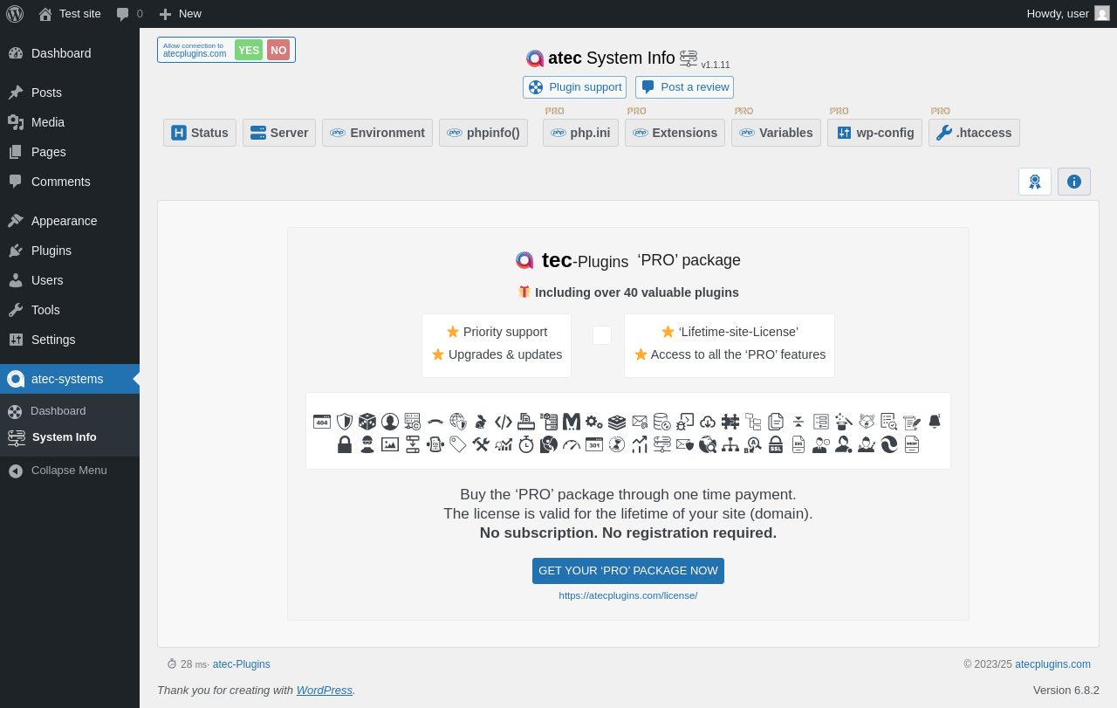Open atecplugins.com copyright link

[1052, 664]
